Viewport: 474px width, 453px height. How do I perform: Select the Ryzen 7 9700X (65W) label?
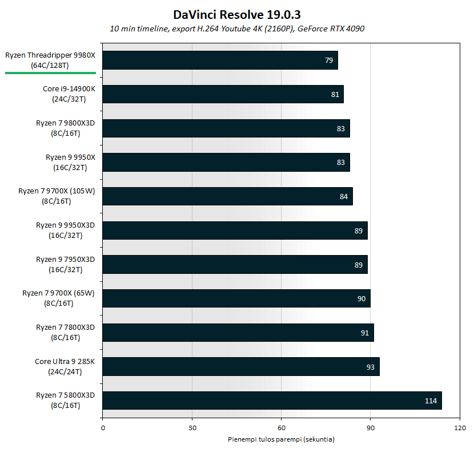(58, 298)
